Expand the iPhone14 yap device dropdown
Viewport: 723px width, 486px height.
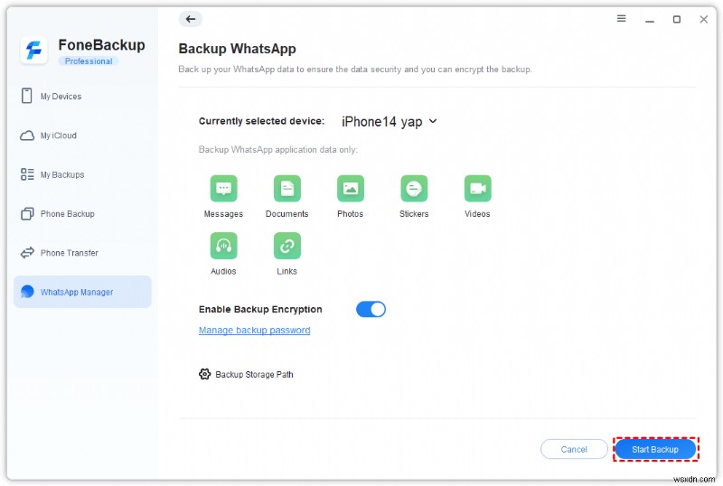[x=389, y=122]
